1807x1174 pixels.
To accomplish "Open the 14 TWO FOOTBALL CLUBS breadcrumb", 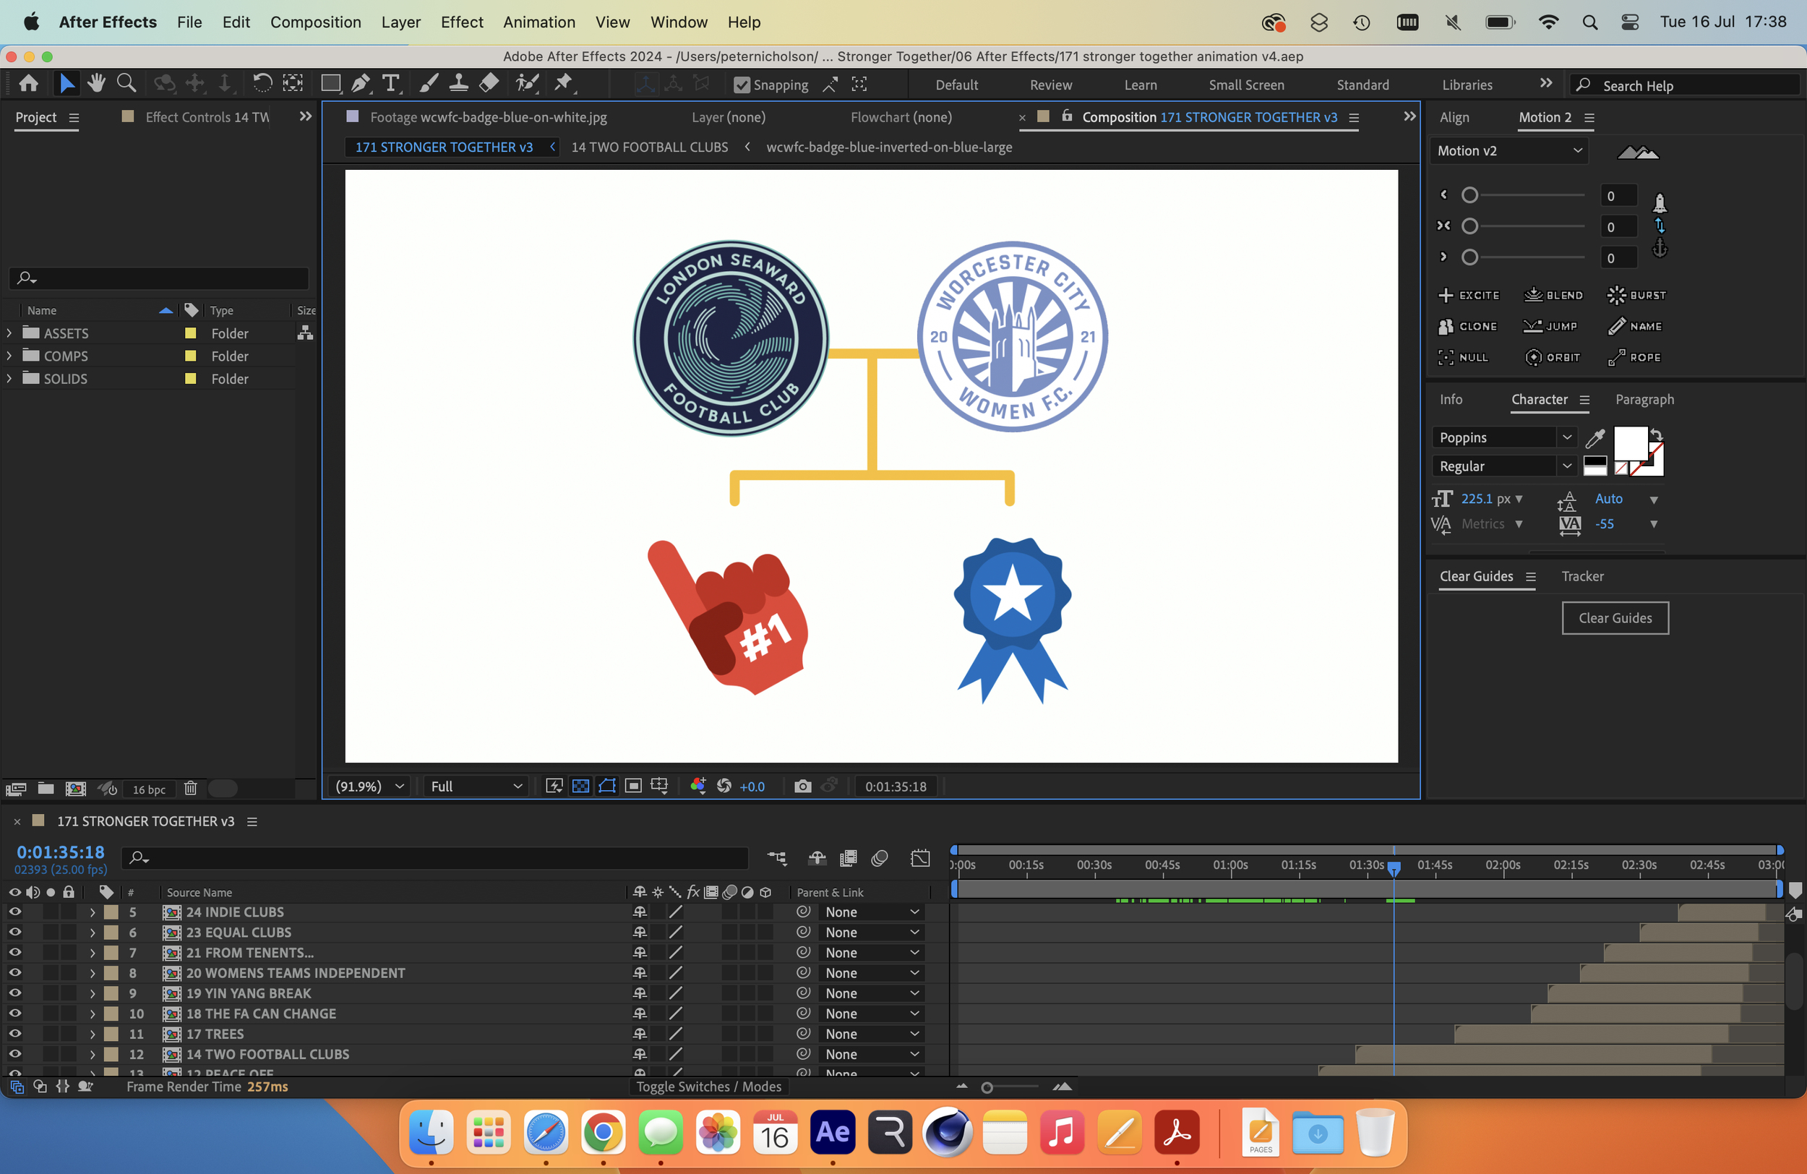I will (649, 147).
